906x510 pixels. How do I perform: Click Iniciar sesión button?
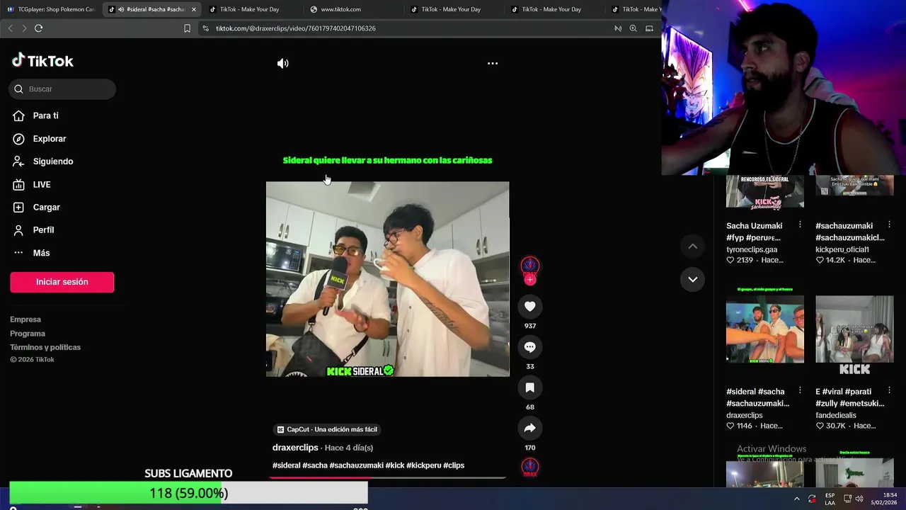coord(62,282)
